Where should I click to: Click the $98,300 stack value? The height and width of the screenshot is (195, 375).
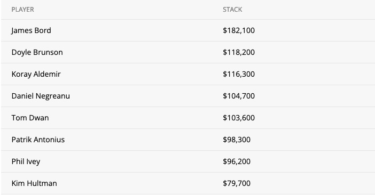pyautogui.click(x=237, y=140)
